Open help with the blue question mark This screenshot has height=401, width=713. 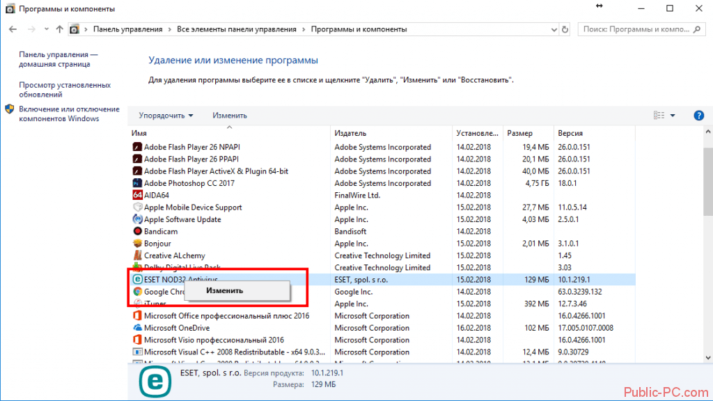pos(698,116)
